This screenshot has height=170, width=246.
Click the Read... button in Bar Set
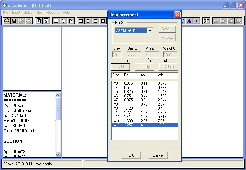[167, 38]
